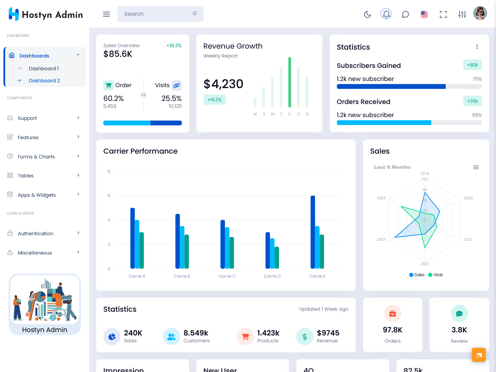Open the settings sliders icon
Image resolution: width=496 pixels, height=372 pixels.
point(462,14)
